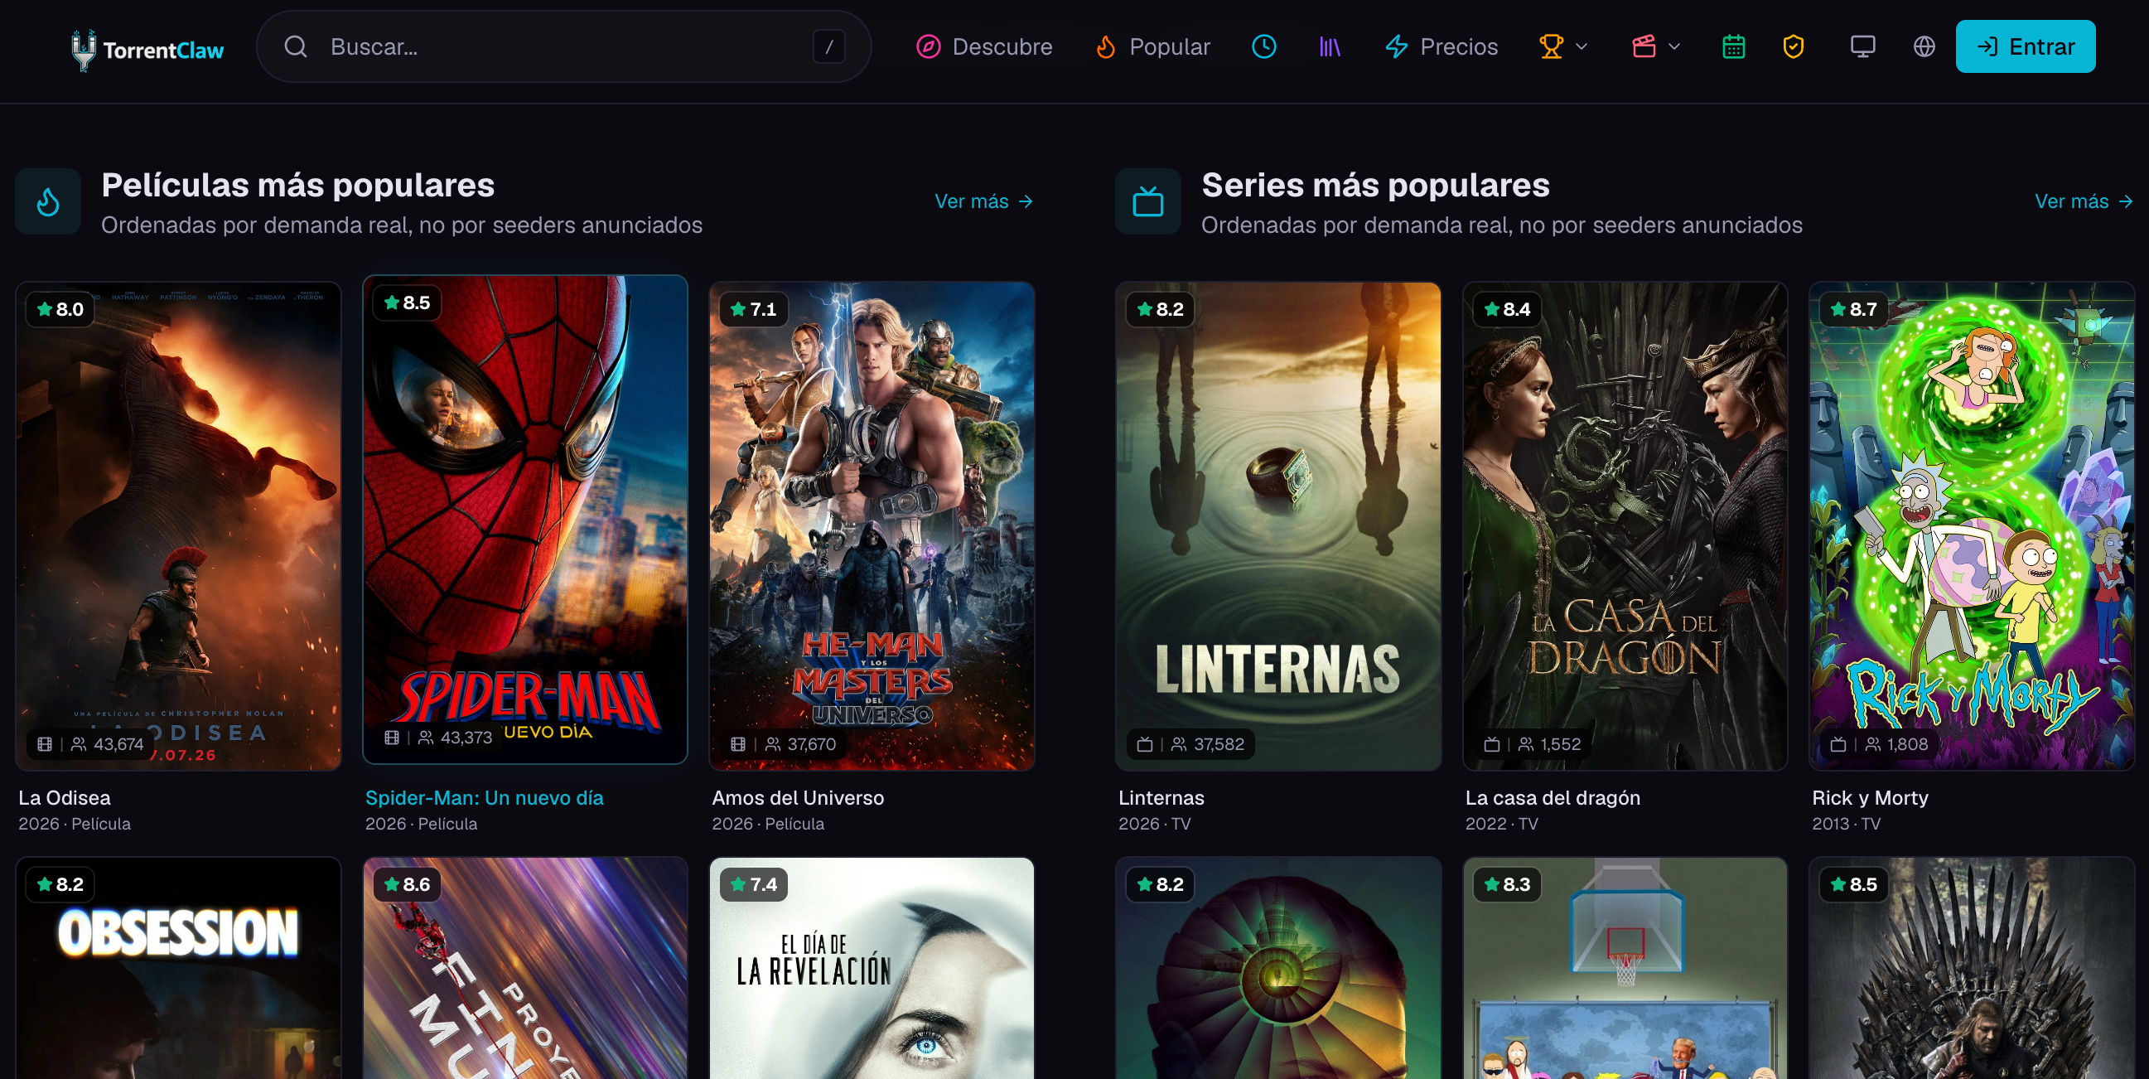2149x1079 pixels.
Task: Open the Descubre page
Action: [x=984, y=46]
